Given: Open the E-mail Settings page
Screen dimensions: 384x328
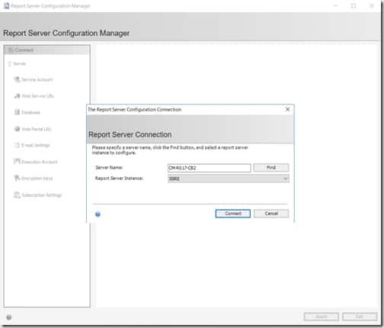Looking at the screenshot, I should tap(36, 145).
